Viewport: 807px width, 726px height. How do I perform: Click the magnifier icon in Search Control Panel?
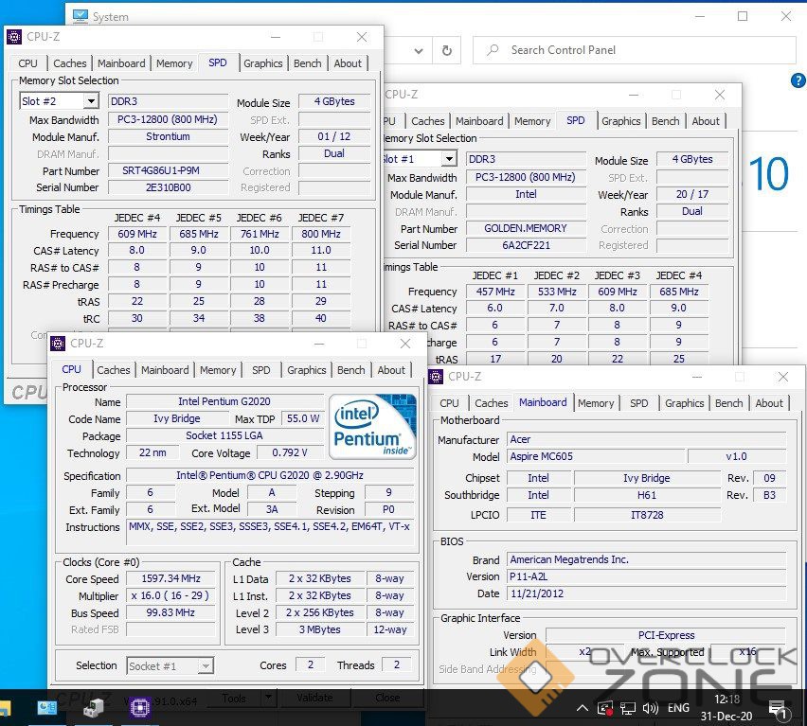point(492,50)
